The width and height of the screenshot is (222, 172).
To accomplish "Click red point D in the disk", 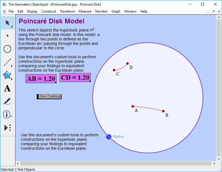I will coord(128,64).
